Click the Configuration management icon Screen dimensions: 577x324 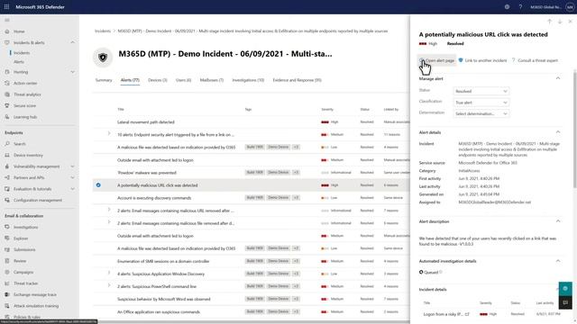(7, 200)
